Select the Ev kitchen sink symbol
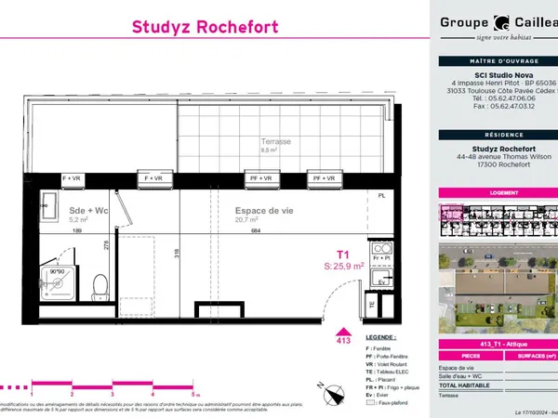This screenshot has height=418, width=558. point(381,279)
